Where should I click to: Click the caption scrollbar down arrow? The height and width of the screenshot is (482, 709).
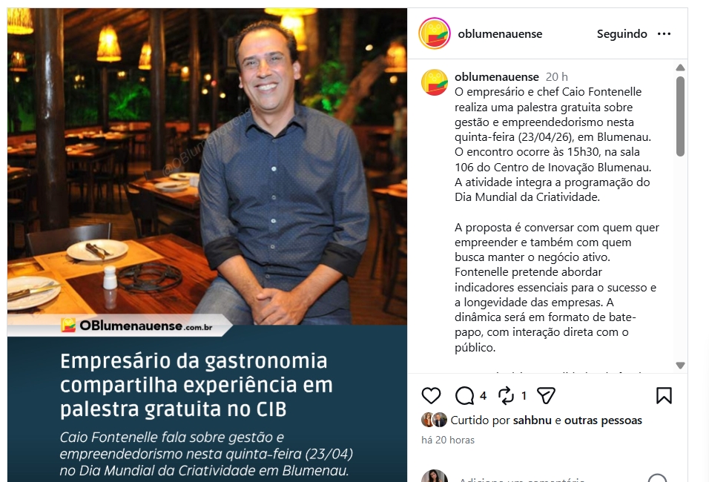pos(680,365)
